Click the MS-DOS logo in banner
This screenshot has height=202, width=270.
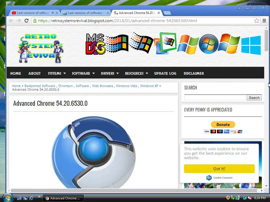pyautogui.click(x=95, y=44)
